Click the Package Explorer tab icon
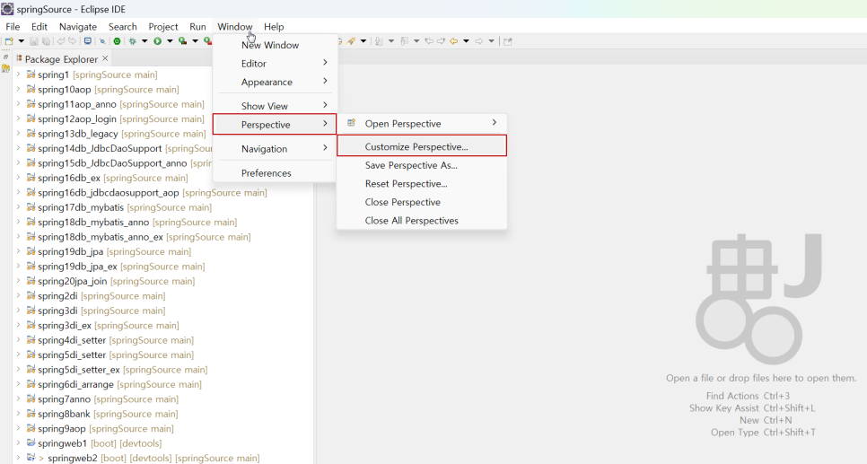 point(20,58)
